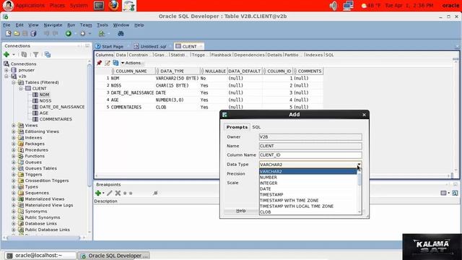This screenshot has height=260, width=462.
Task: Click the oracle@localhost taskbar button
Action: click(40, 256)
